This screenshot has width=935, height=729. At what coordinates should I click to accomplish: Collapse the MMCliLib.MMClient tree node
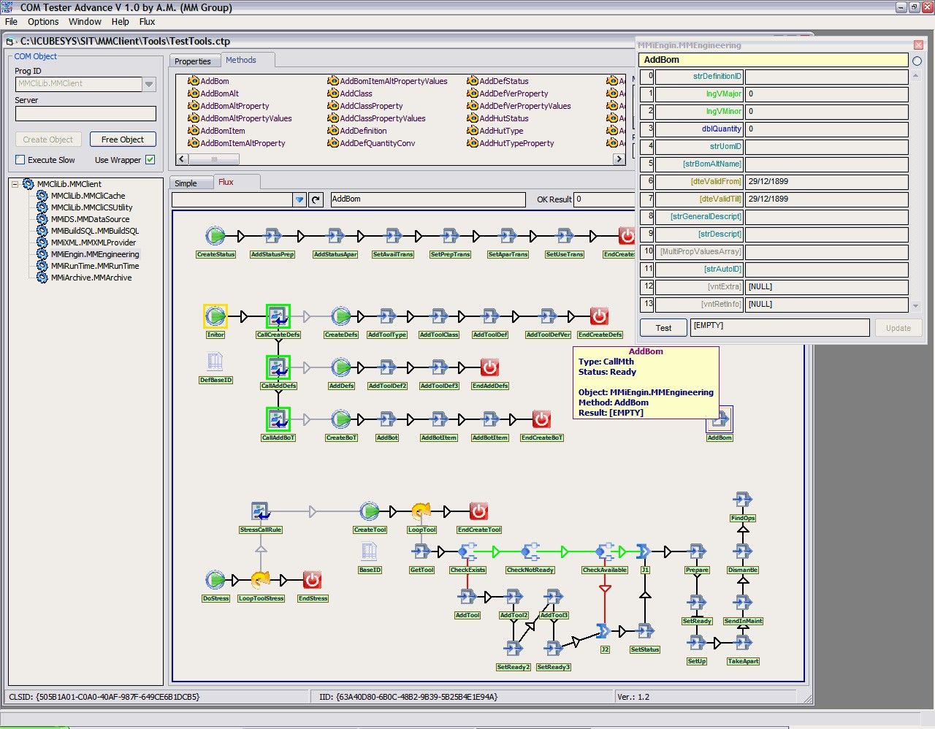[15, 184]
